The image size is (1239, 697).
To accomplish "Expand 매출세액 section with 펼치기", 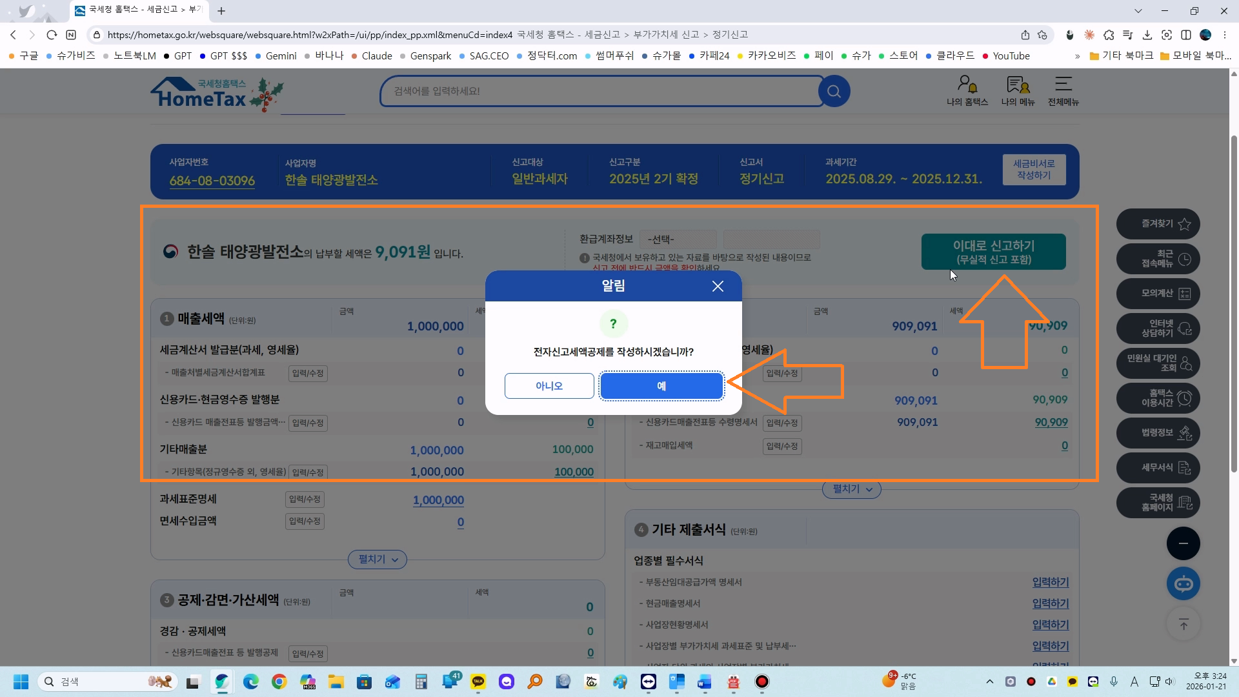I will coord(378,560).
